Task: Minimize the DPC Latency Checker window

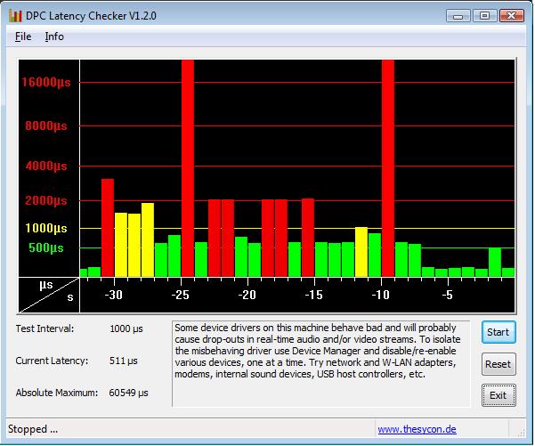Action: click(458, 16)
